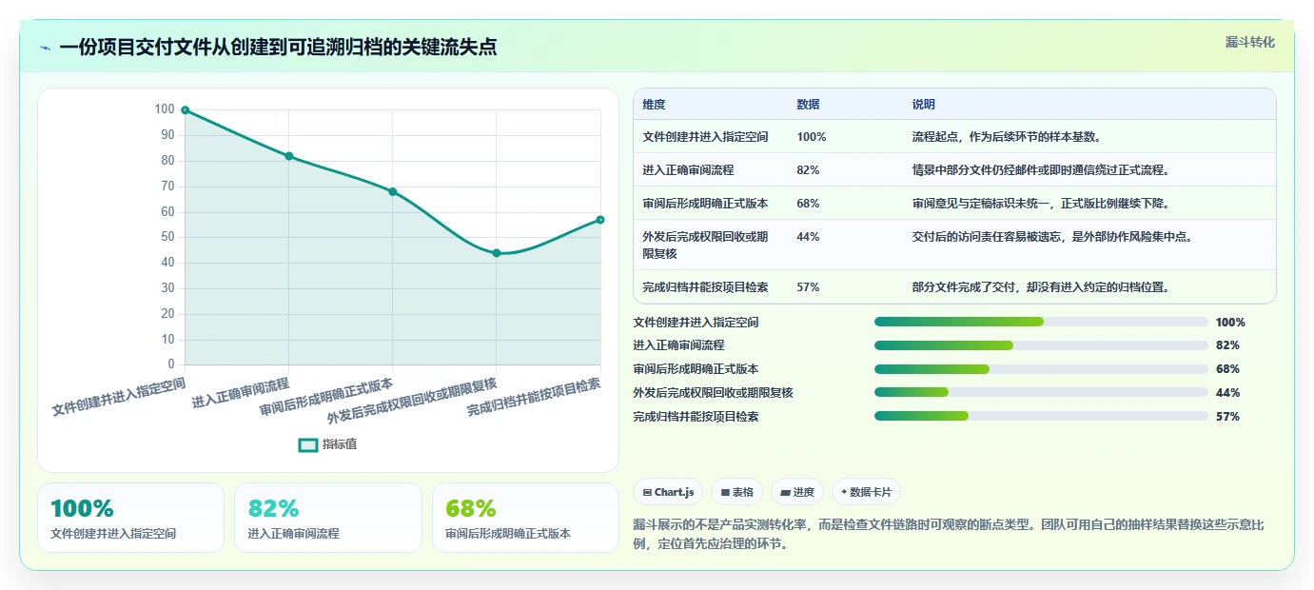Viewport: 1314px width, 590px height.
Task: Click the x-axis label 进入正确审阅流程
Action: (241, 393)
